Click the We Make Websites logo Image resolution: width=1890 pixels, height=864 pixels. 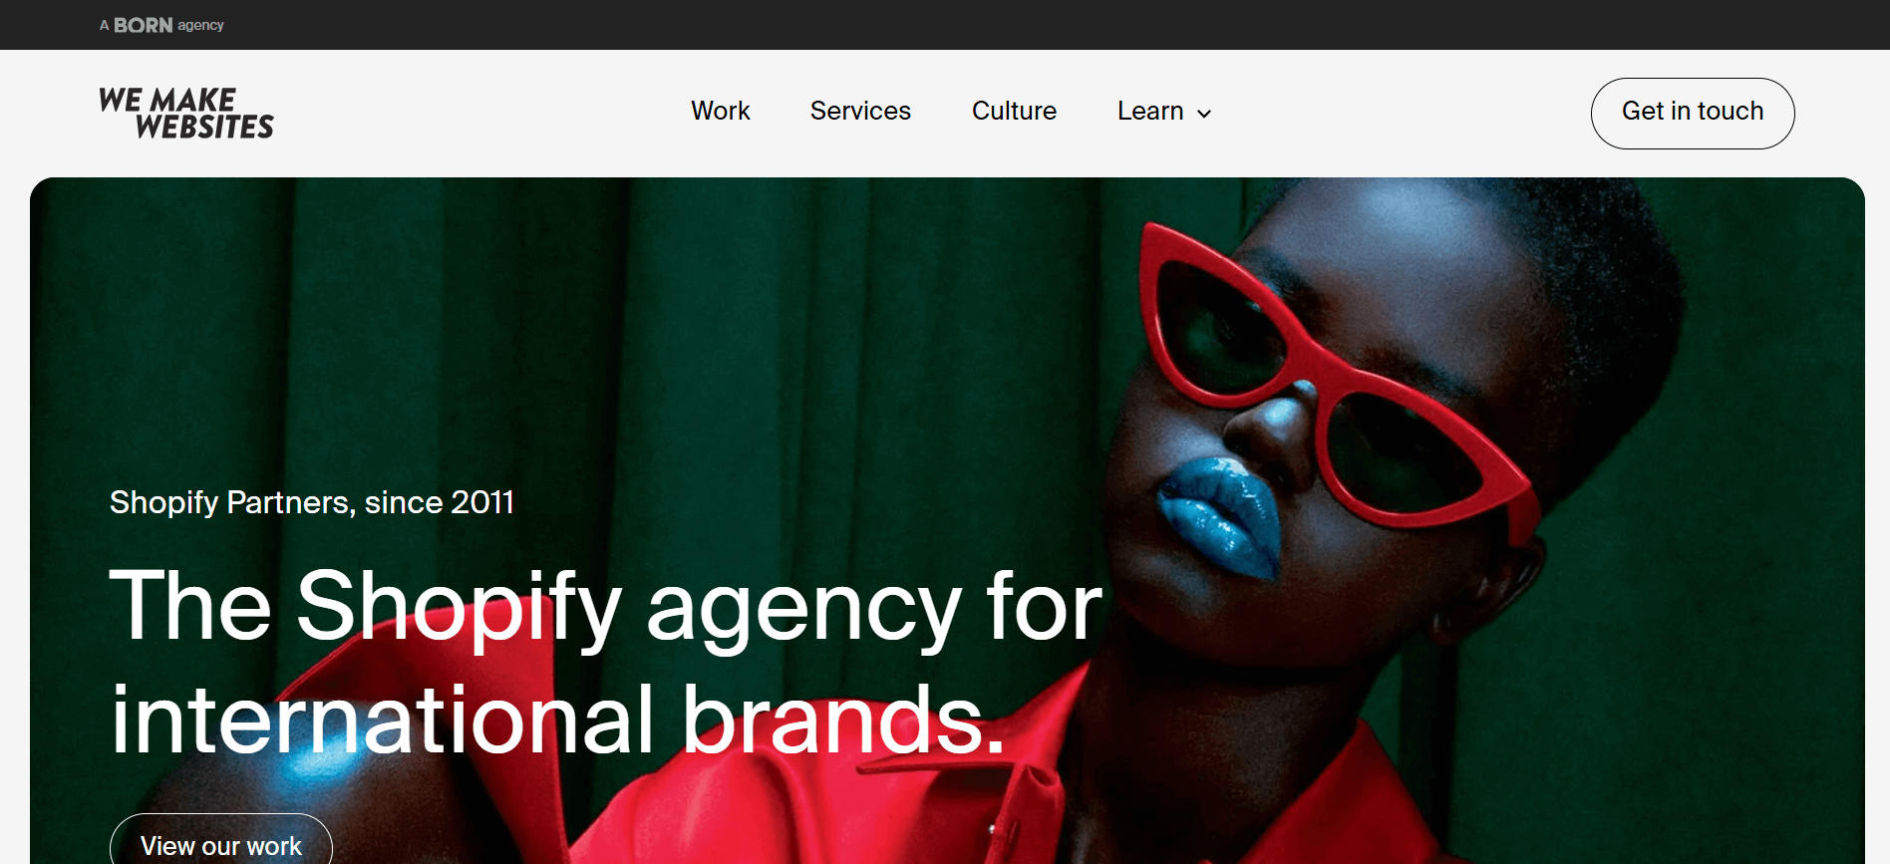186,114
